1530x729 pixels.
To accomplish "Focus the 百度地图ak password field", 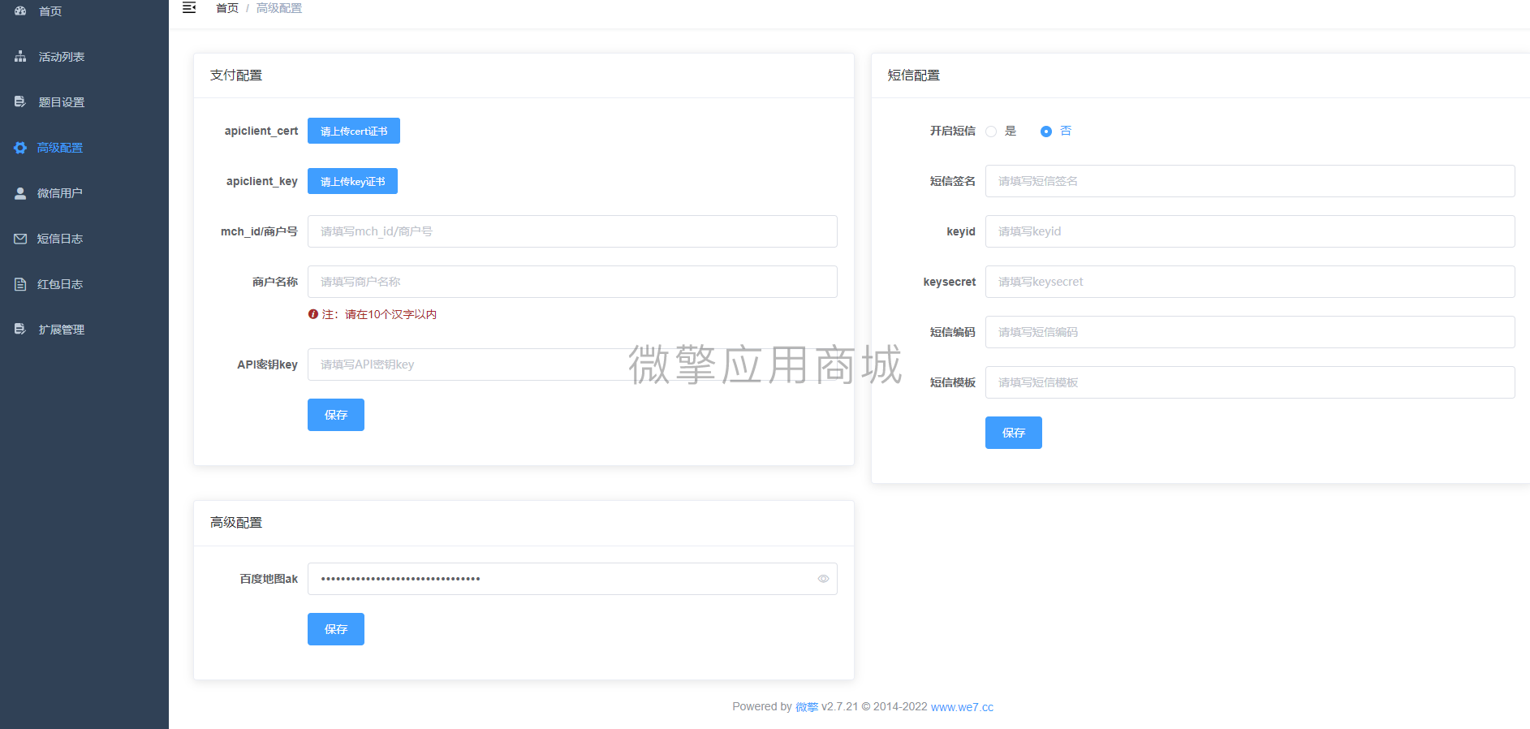I will [x=572, y=579].
